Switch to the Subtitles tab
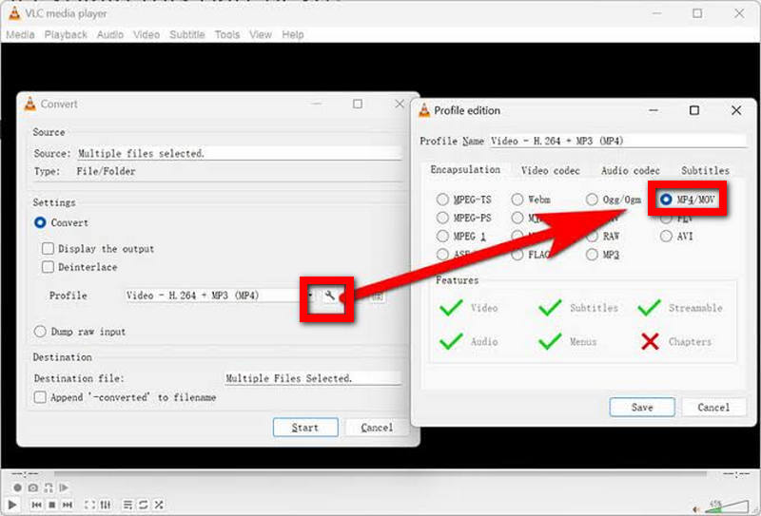Image resolution: width=761 pixels, height=516 pixels. click(705, 171)
